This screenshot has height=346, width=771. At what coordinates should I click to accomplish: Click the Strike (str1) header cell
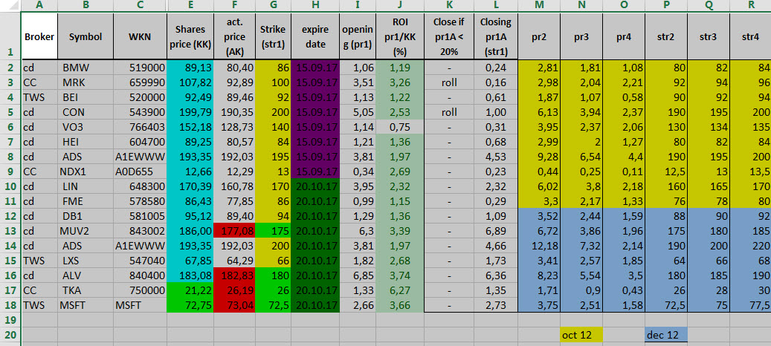click(273, 36)
